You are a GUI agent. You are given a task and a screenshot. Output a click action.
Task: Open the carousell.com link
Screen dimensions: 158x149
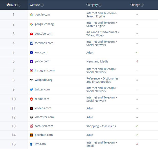click(x=44, y=126)
